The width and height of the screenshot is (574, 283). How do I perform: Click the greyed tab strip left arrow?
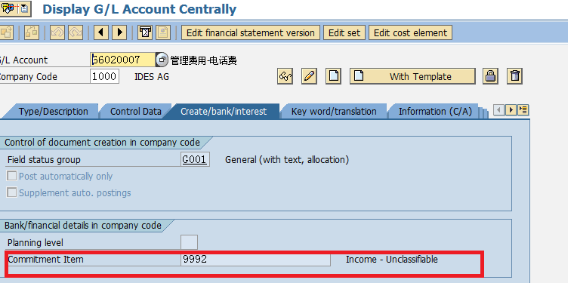tap(499, 109)
